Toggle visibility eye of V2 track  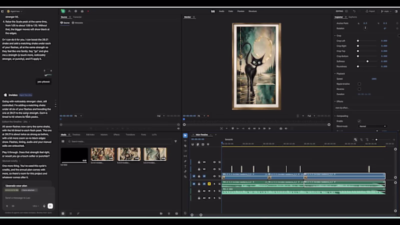[214, 169]
